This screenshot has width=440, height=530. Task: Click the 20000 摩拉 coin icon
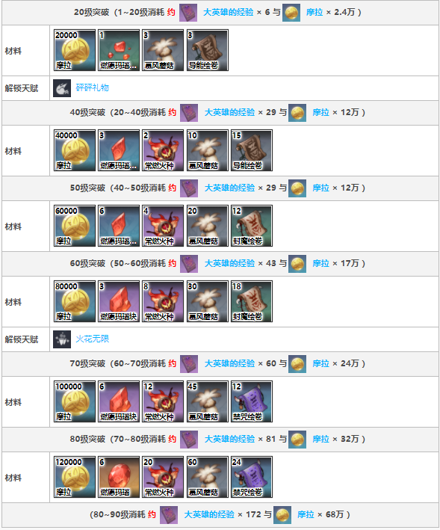[x=75, y=50]
